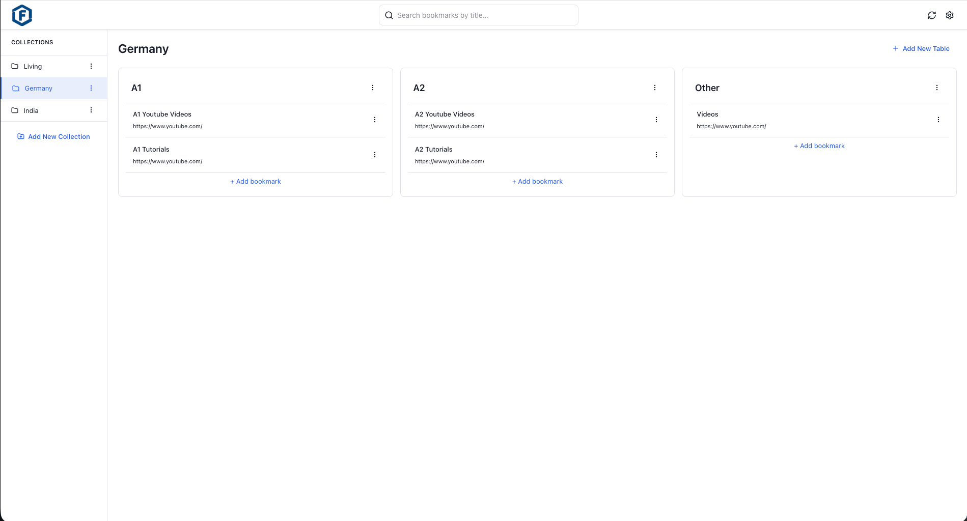This screenshot has width=967, height=521.
Task: Select the Living collection
Action: pos(33,66)
